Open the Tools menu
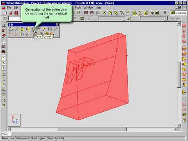This screenshot has width=188, height=141. 78,7
